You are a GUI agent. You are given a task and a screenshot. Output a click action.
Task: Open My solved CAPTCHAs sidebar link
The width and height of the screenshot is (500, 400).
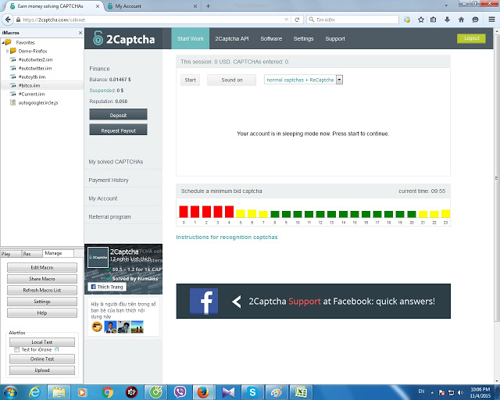coord(116,162)
